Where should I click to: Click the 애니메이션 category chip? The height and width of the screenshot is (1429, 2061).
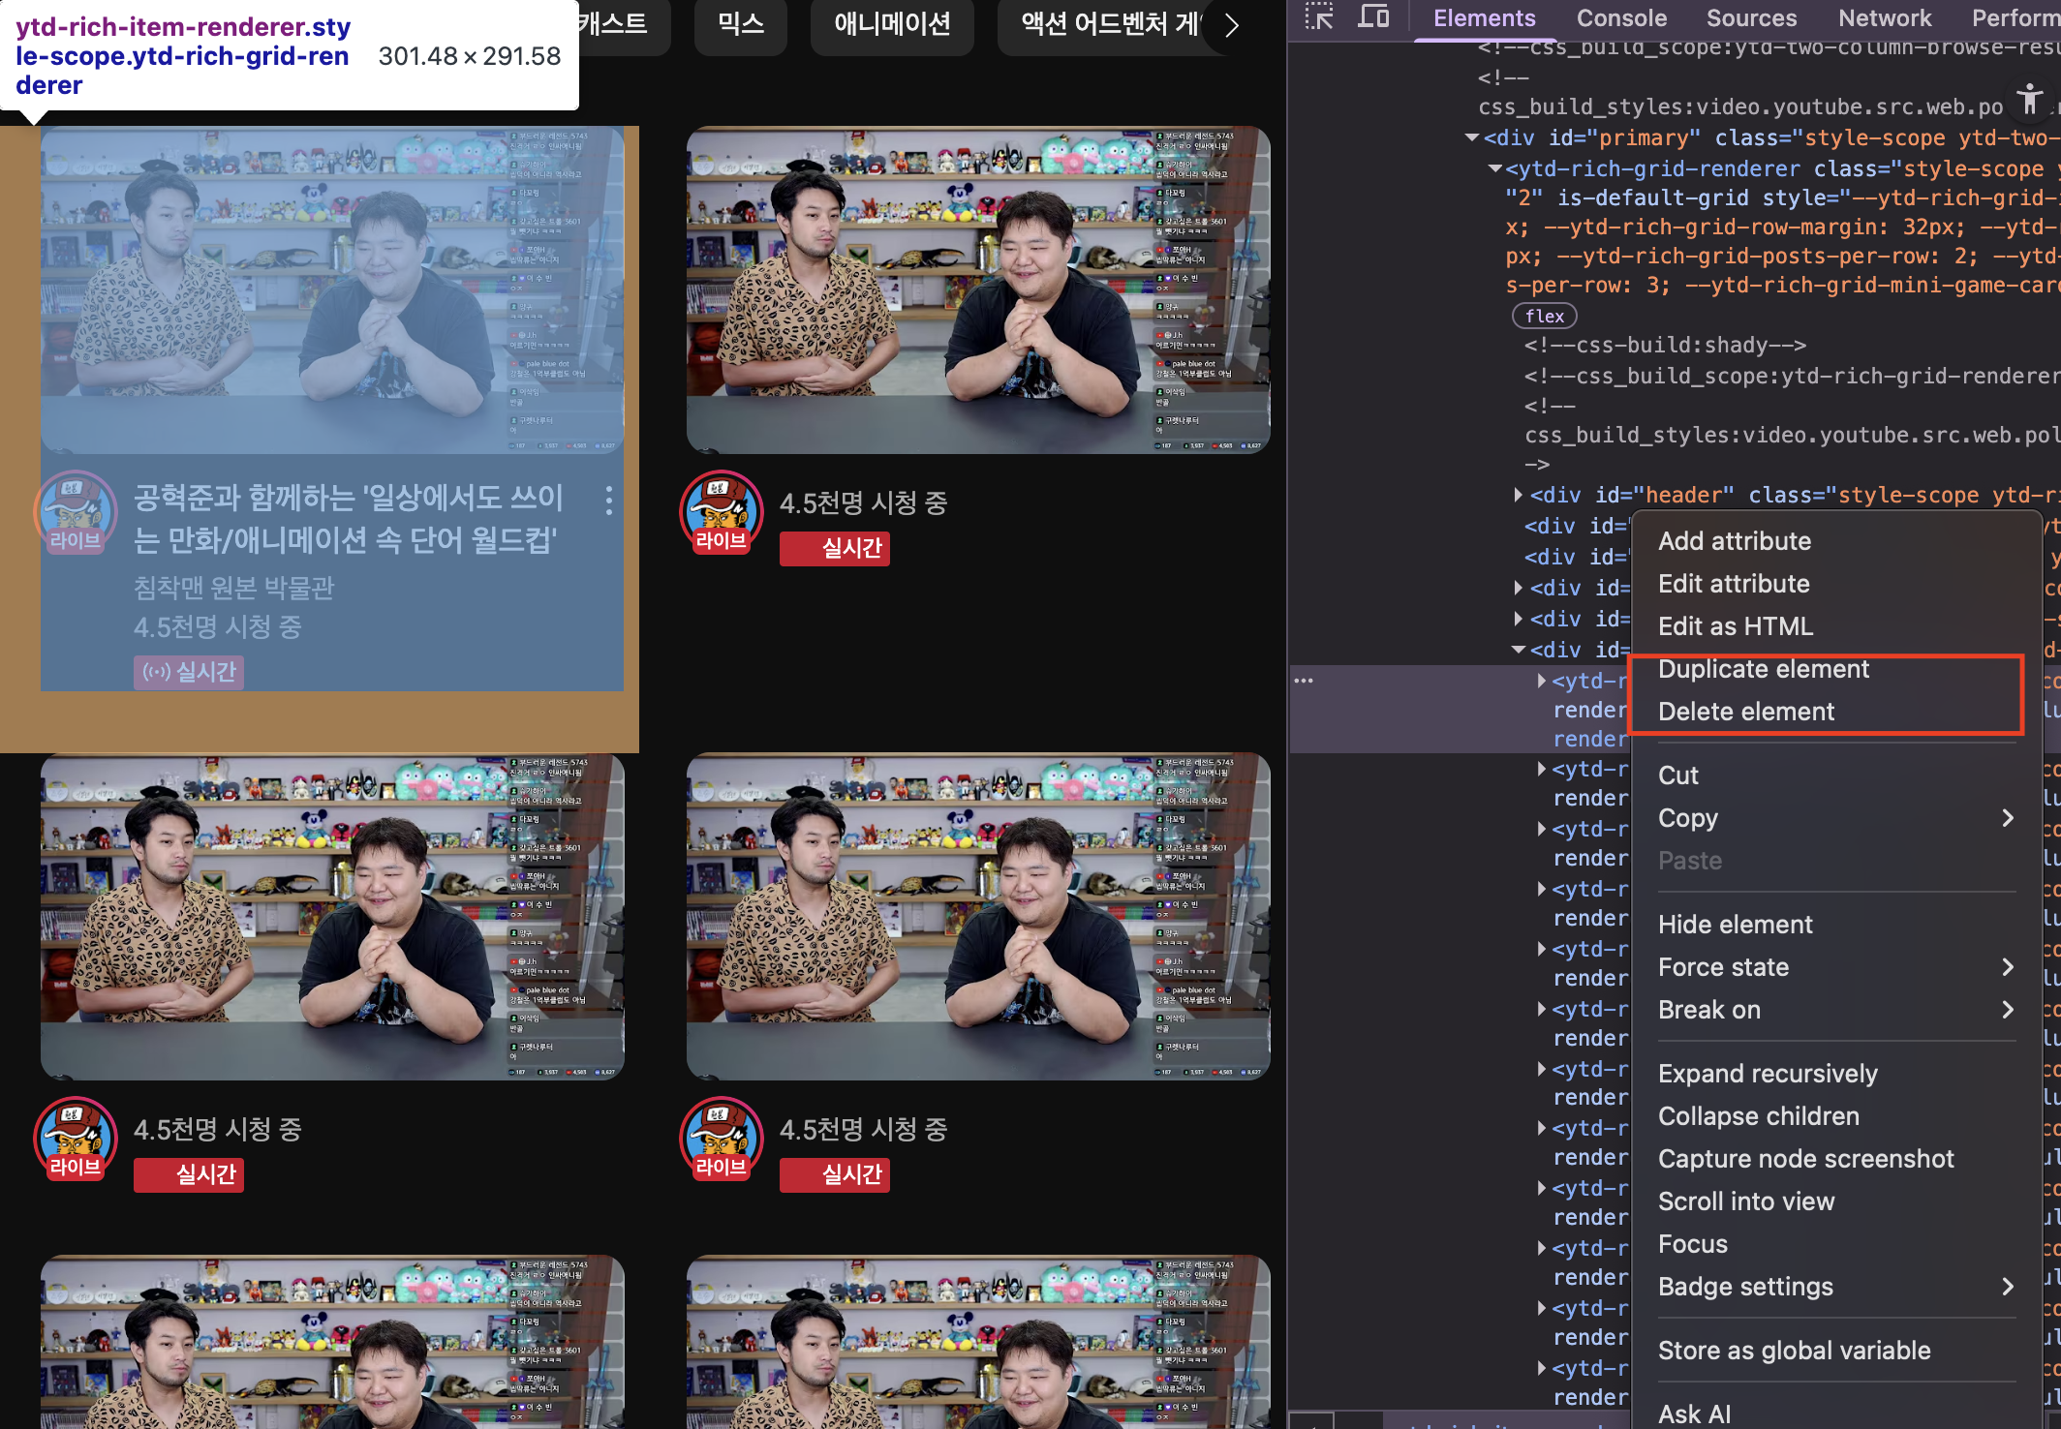coord(891,24)
